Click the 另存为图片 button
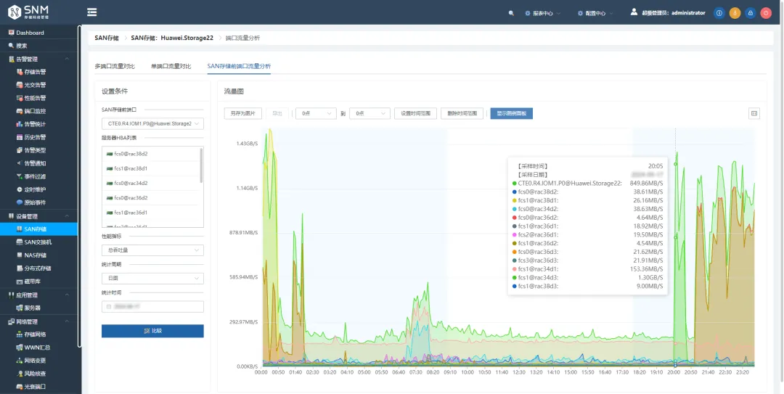The image size is (784, 394). (x=242, y=113)
